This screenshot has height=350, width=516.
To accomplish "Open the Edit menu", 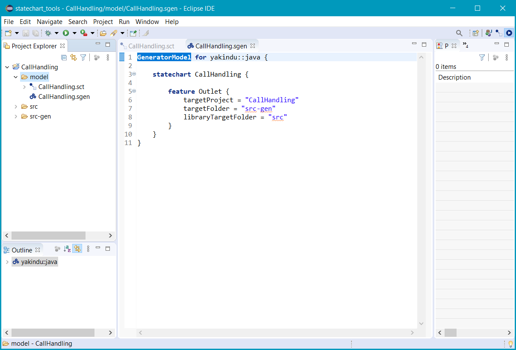I will click(x=25, y=22).
